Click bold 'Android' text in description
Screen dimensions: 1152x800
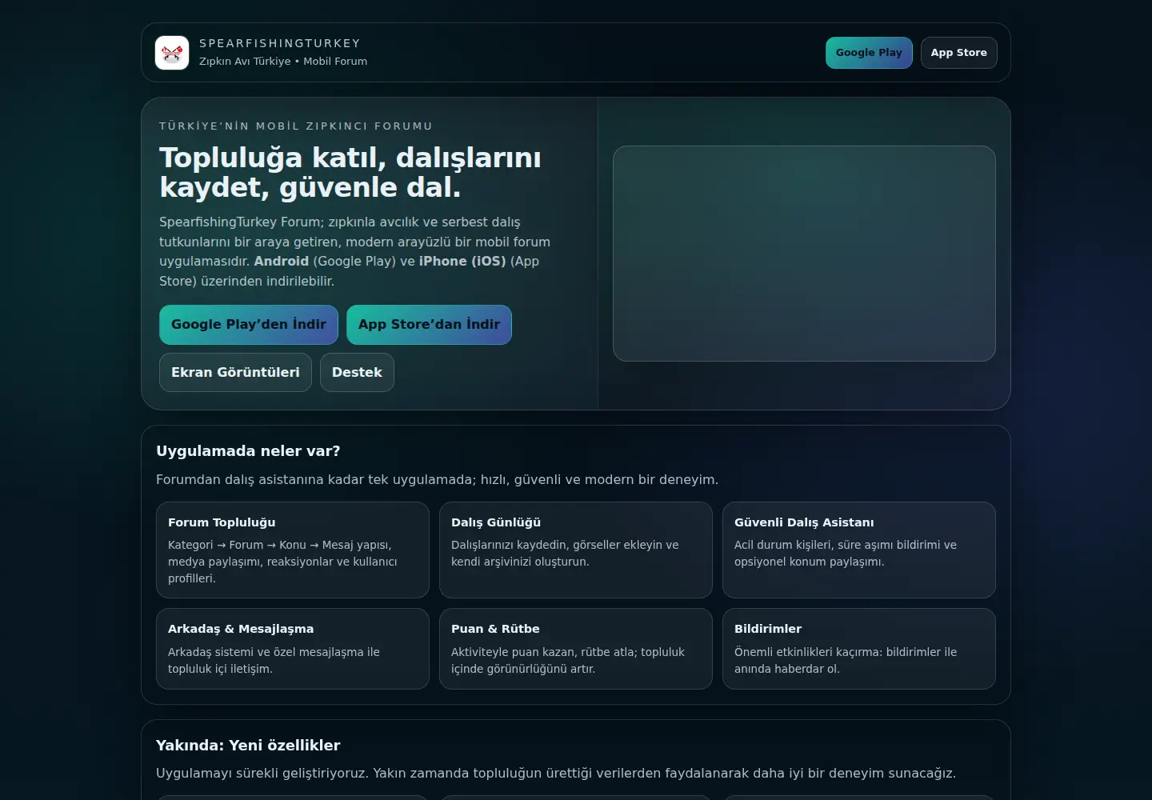[282, 262]
